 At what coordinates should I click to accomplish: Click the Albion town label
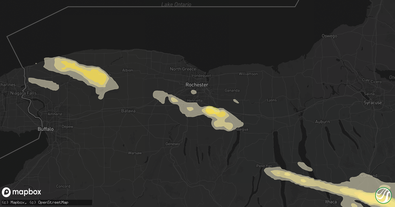(127, 70)
